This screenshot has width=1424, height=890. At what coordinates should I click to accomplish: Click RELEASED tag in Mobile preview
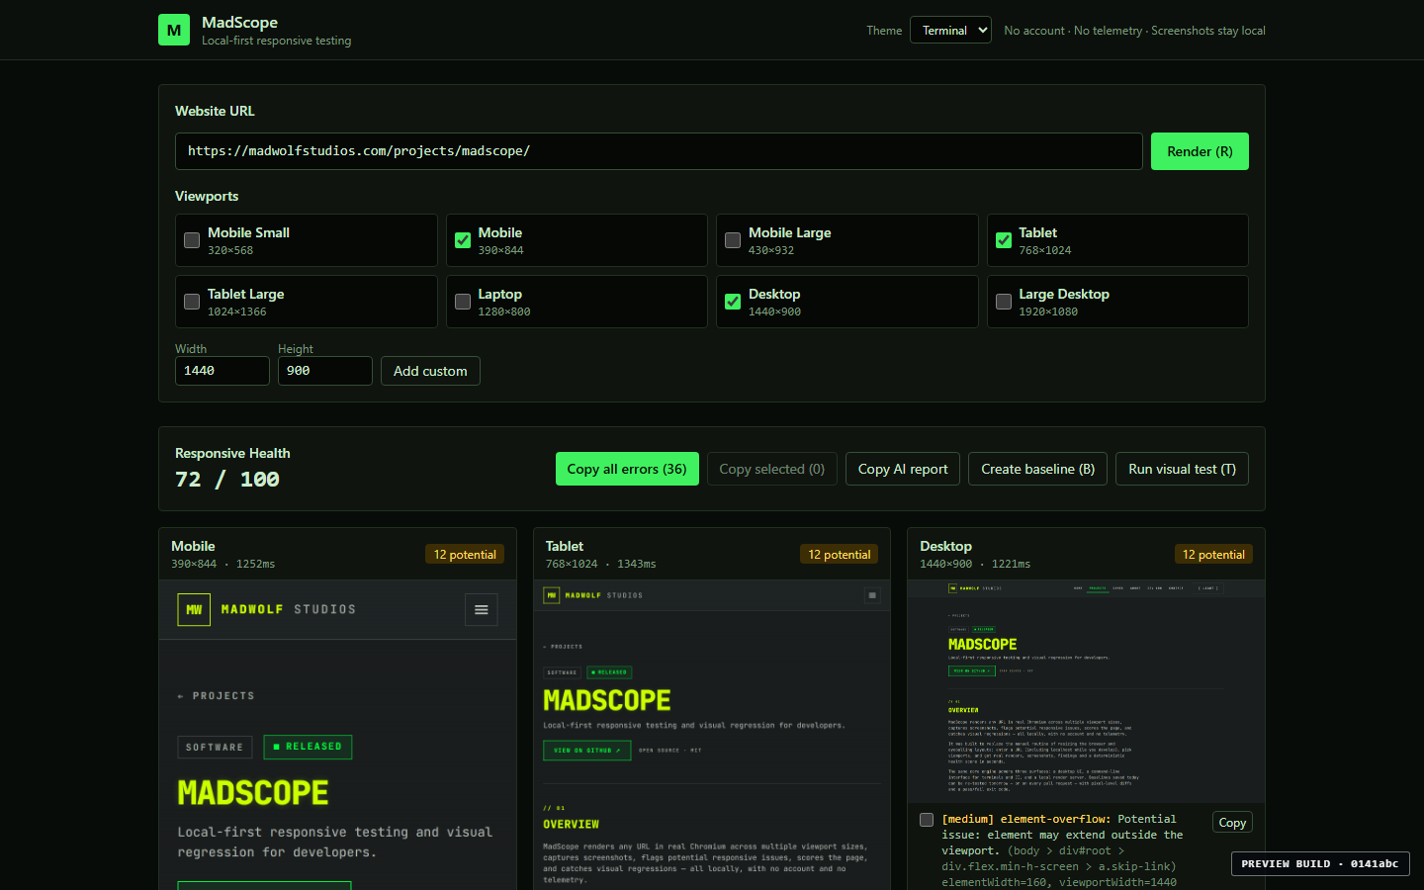tap(308, 747)
